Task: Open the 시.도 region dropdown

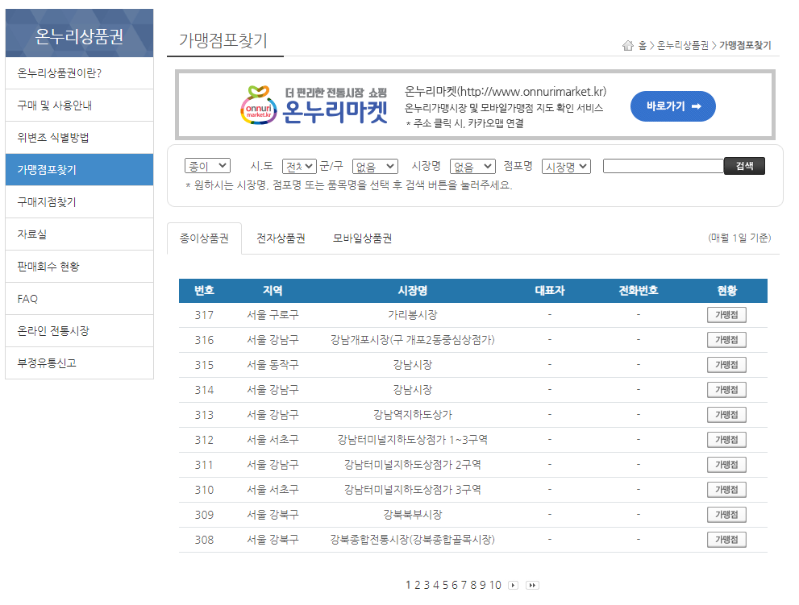Action: pos(299,166)
